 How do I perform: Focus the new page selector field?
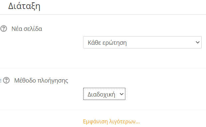142,42
